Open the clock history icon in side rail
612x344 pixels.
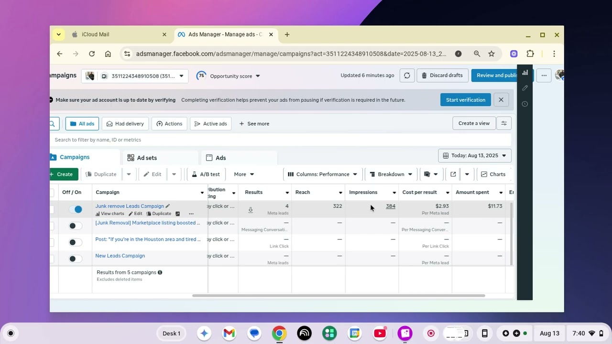point(525,104)
